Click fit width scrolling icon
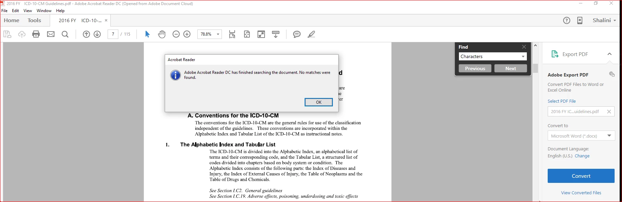 coord(232,34)
